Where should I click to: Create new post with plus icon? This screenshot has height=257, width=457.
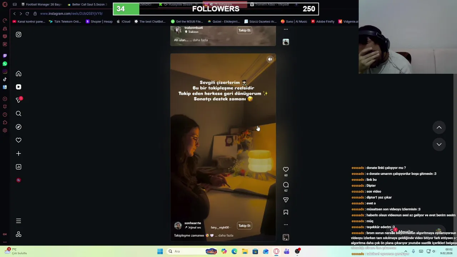point(19,153)
